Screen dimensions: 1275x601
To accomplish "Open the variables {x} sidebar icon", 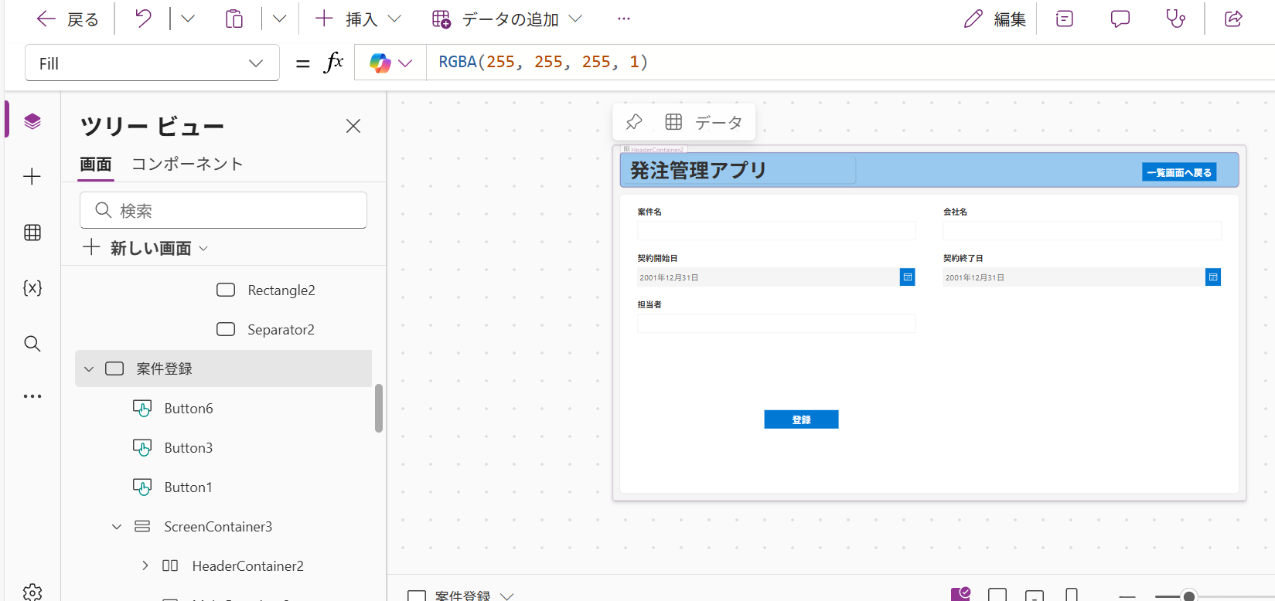I will tap(32, 288).
